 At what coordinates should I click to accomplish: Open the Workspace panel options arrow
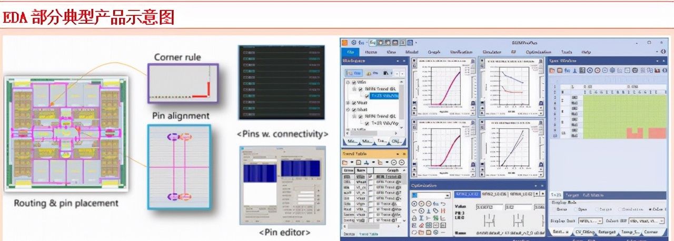pos(398,61)
